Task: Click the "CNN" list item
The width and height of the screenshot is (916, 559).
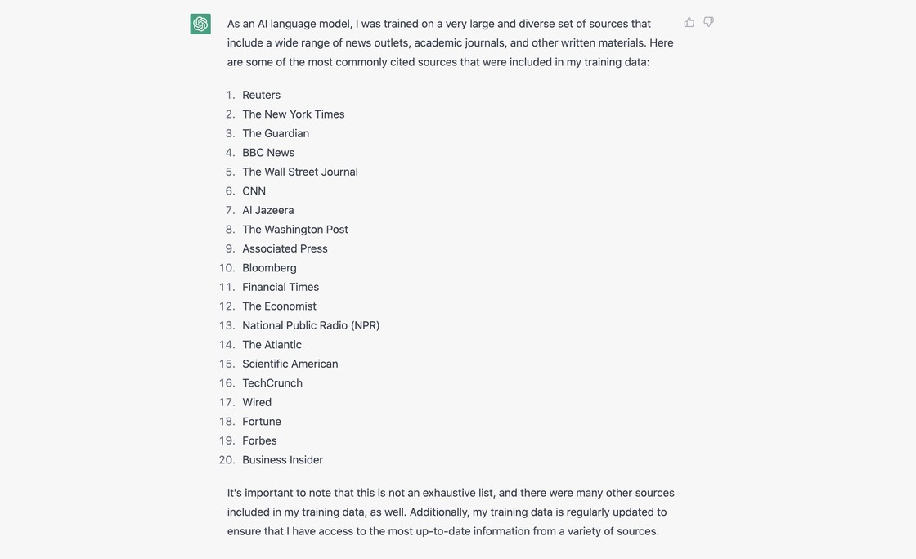Action: point(254,191)
